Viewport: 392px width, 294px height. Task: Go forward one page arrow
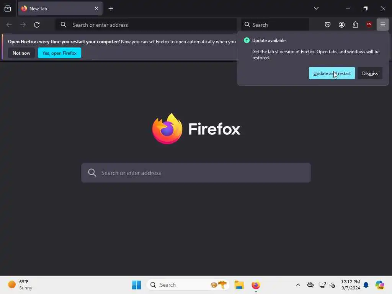[23, 25]
